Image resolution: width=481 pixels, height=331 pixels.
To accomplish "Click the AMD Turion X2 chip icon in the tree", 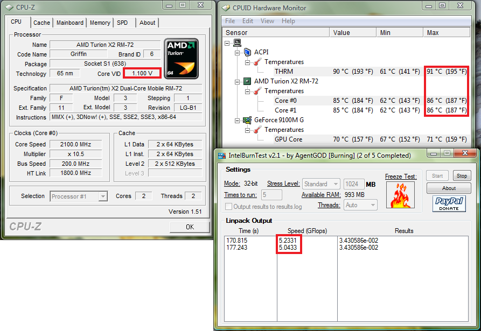I will click(x=247, y=81).
